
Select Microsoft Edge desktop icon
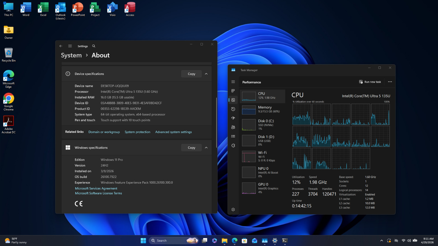[x=8, y=79]
